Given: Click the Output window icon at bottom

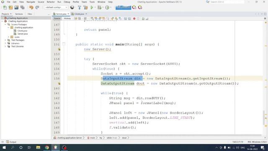Looking at the screenshot, I should [x=8, y=142].
